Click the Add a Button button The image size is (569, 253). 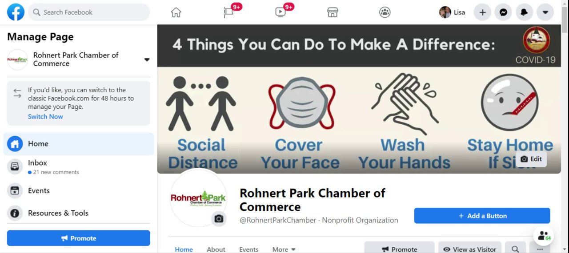(x=482, y=216)
